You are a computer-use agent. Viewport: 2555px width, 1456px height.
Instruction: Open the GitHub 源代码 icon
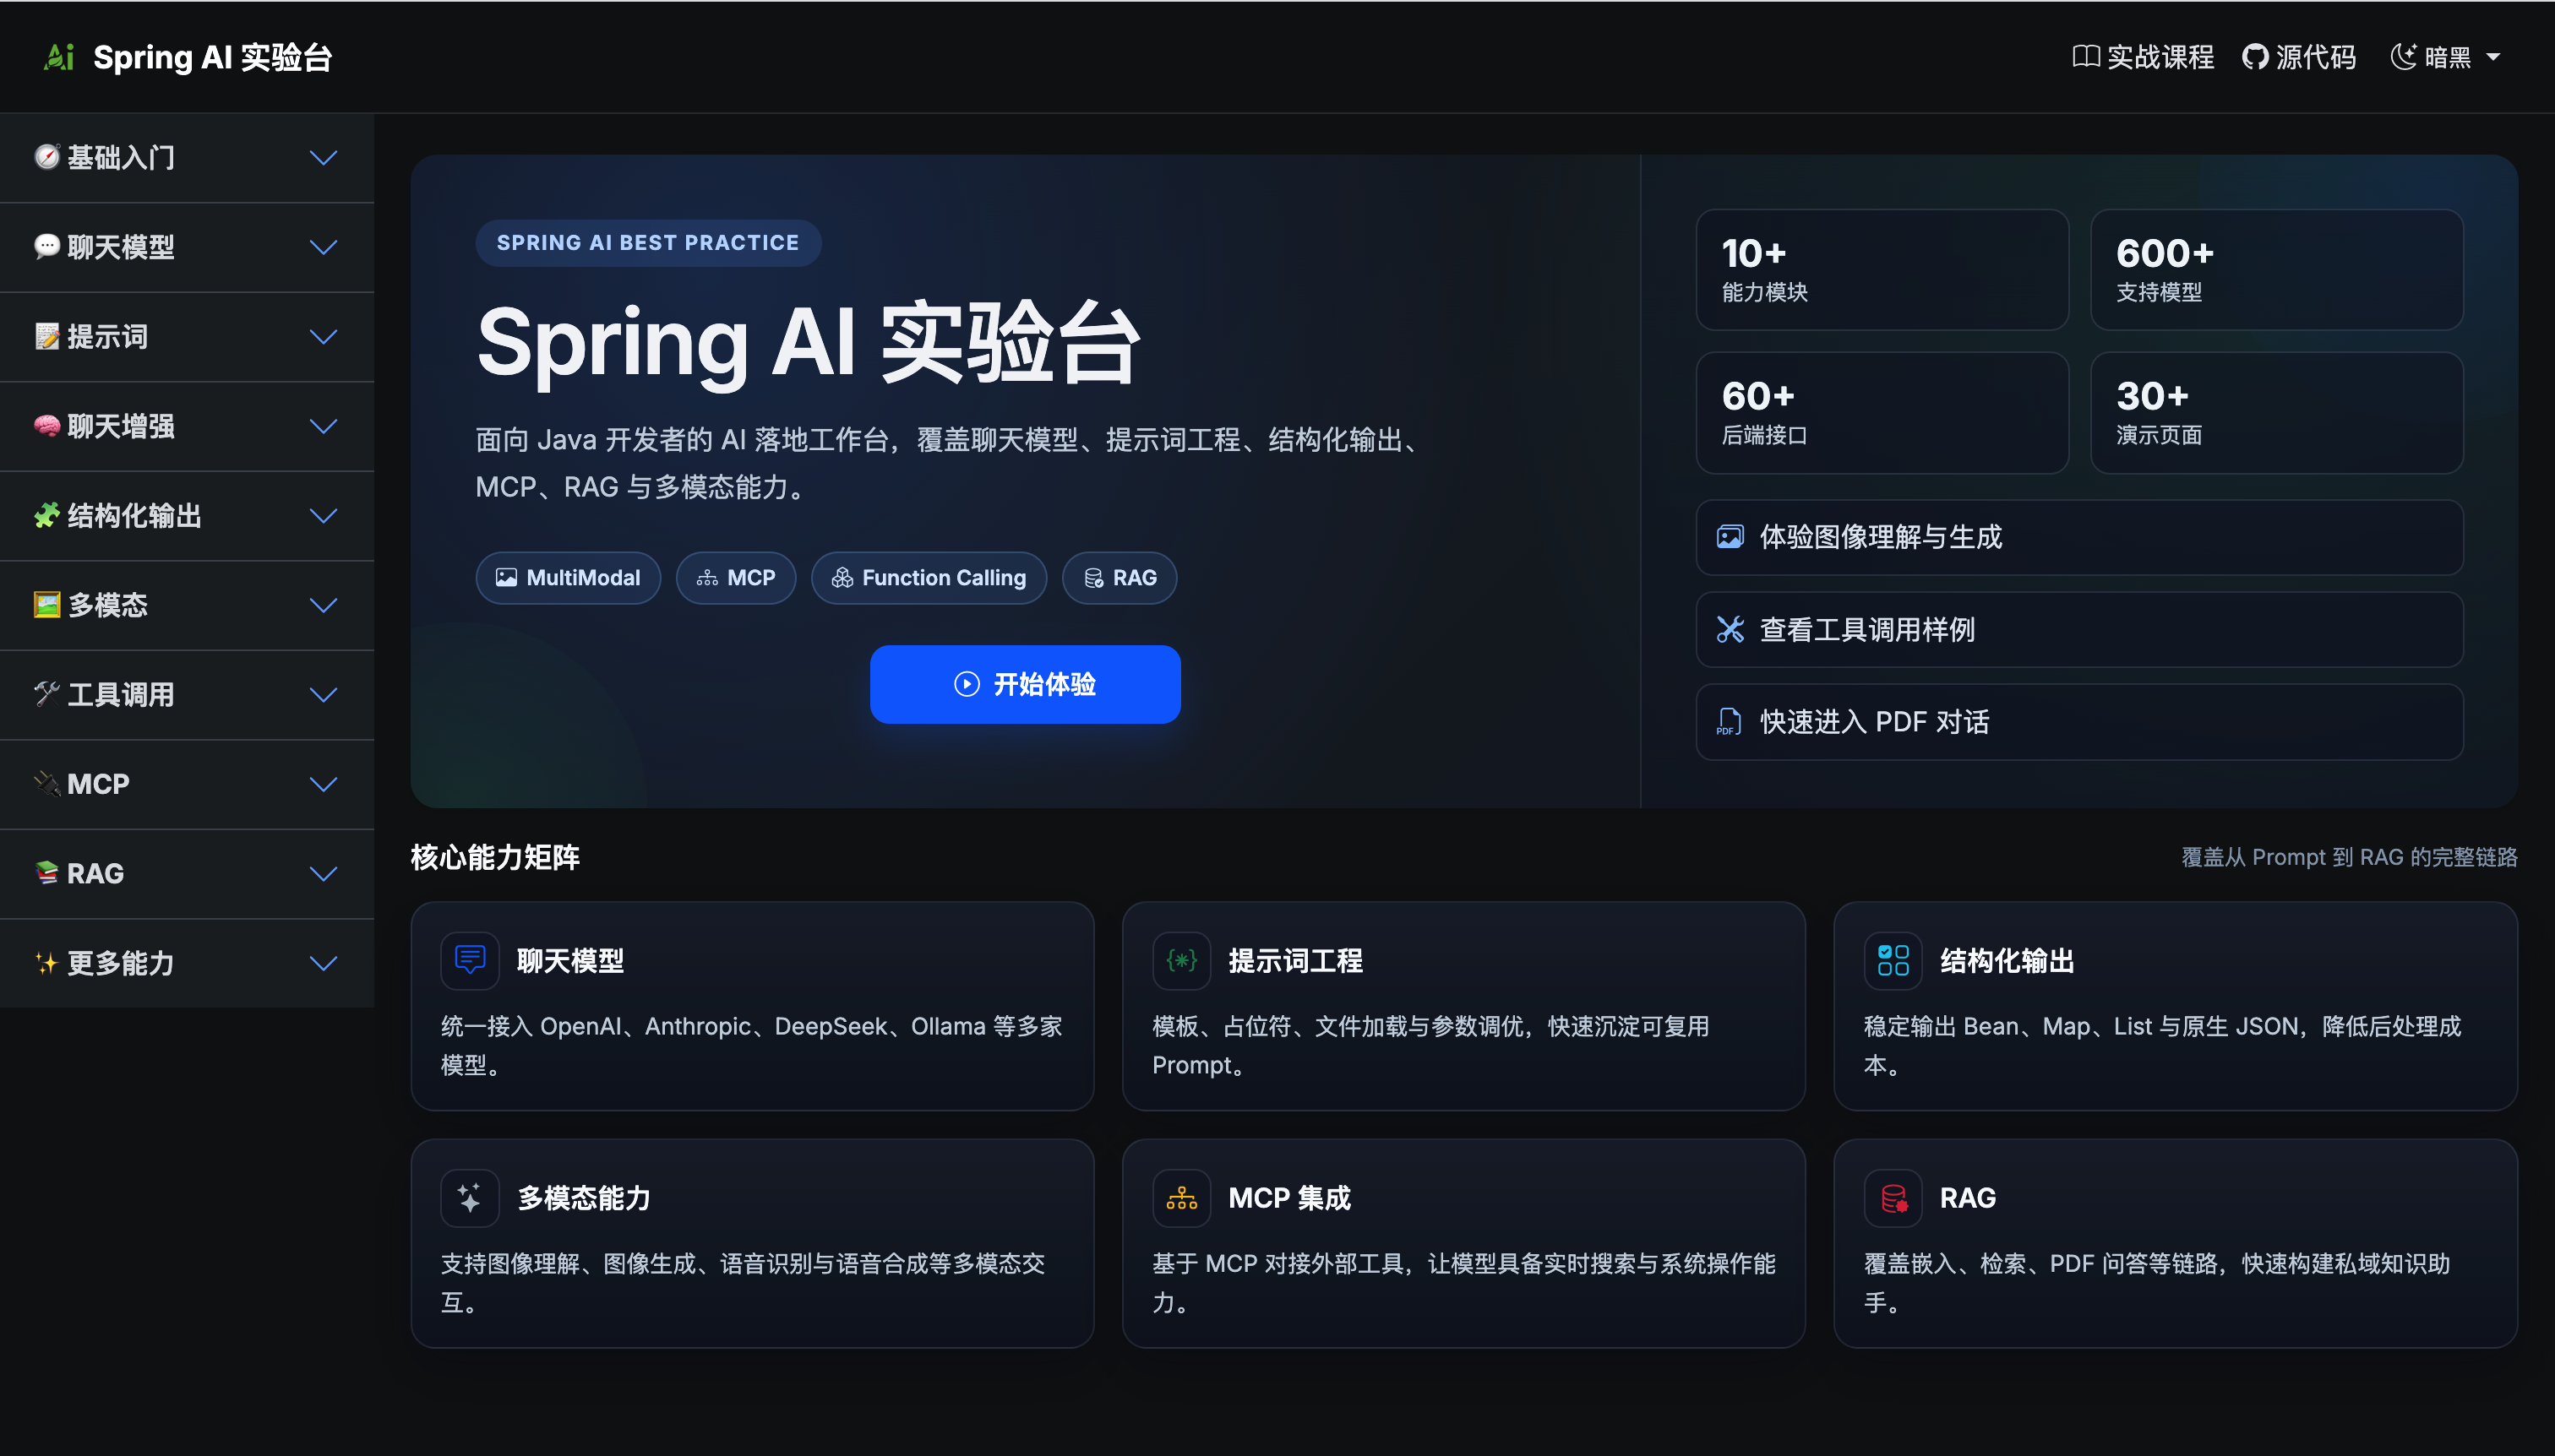[2255, 57]
